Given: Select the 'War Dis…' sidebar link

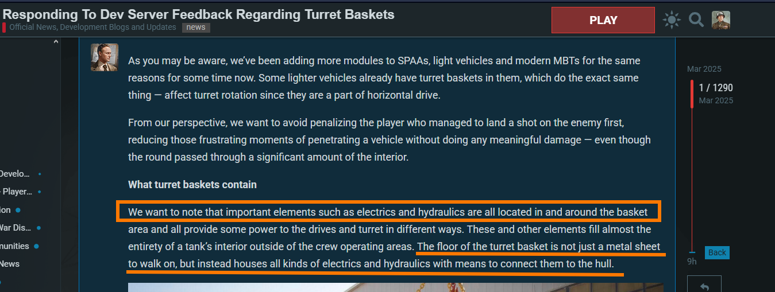Looking at the screenshot, I should tap(15, 228).
